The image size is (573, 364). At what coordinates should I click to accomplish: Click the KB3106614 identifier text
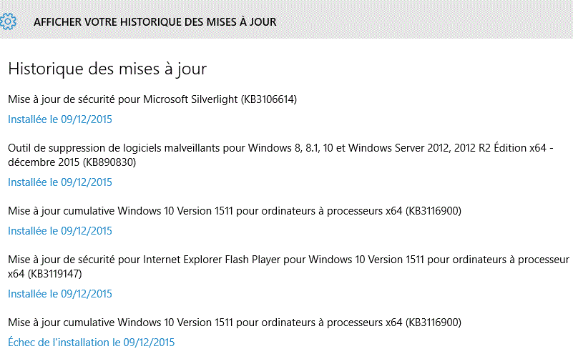point(269,99)
